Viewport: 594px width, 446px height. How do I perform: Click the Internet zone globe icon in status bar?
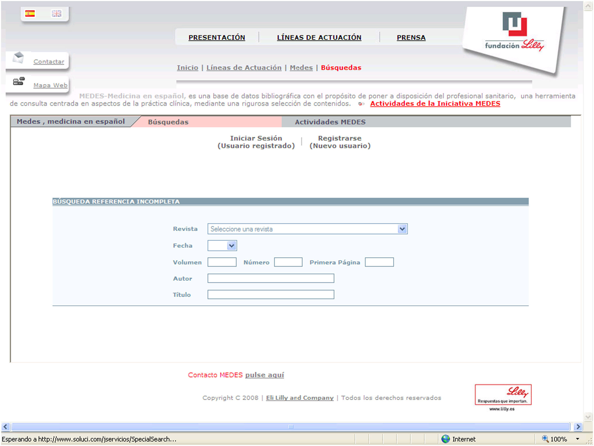tap(446, 439)
